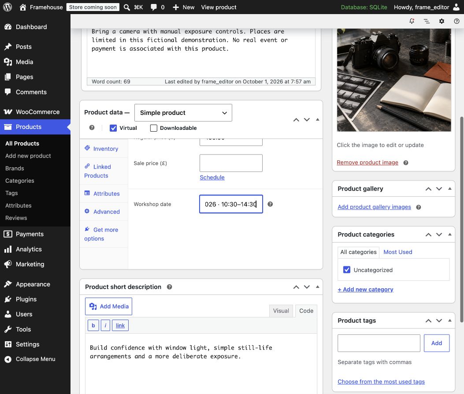This screenshot has height=394, width=464.
Task: Collapse Product tags panel
Action: (450, 320)
